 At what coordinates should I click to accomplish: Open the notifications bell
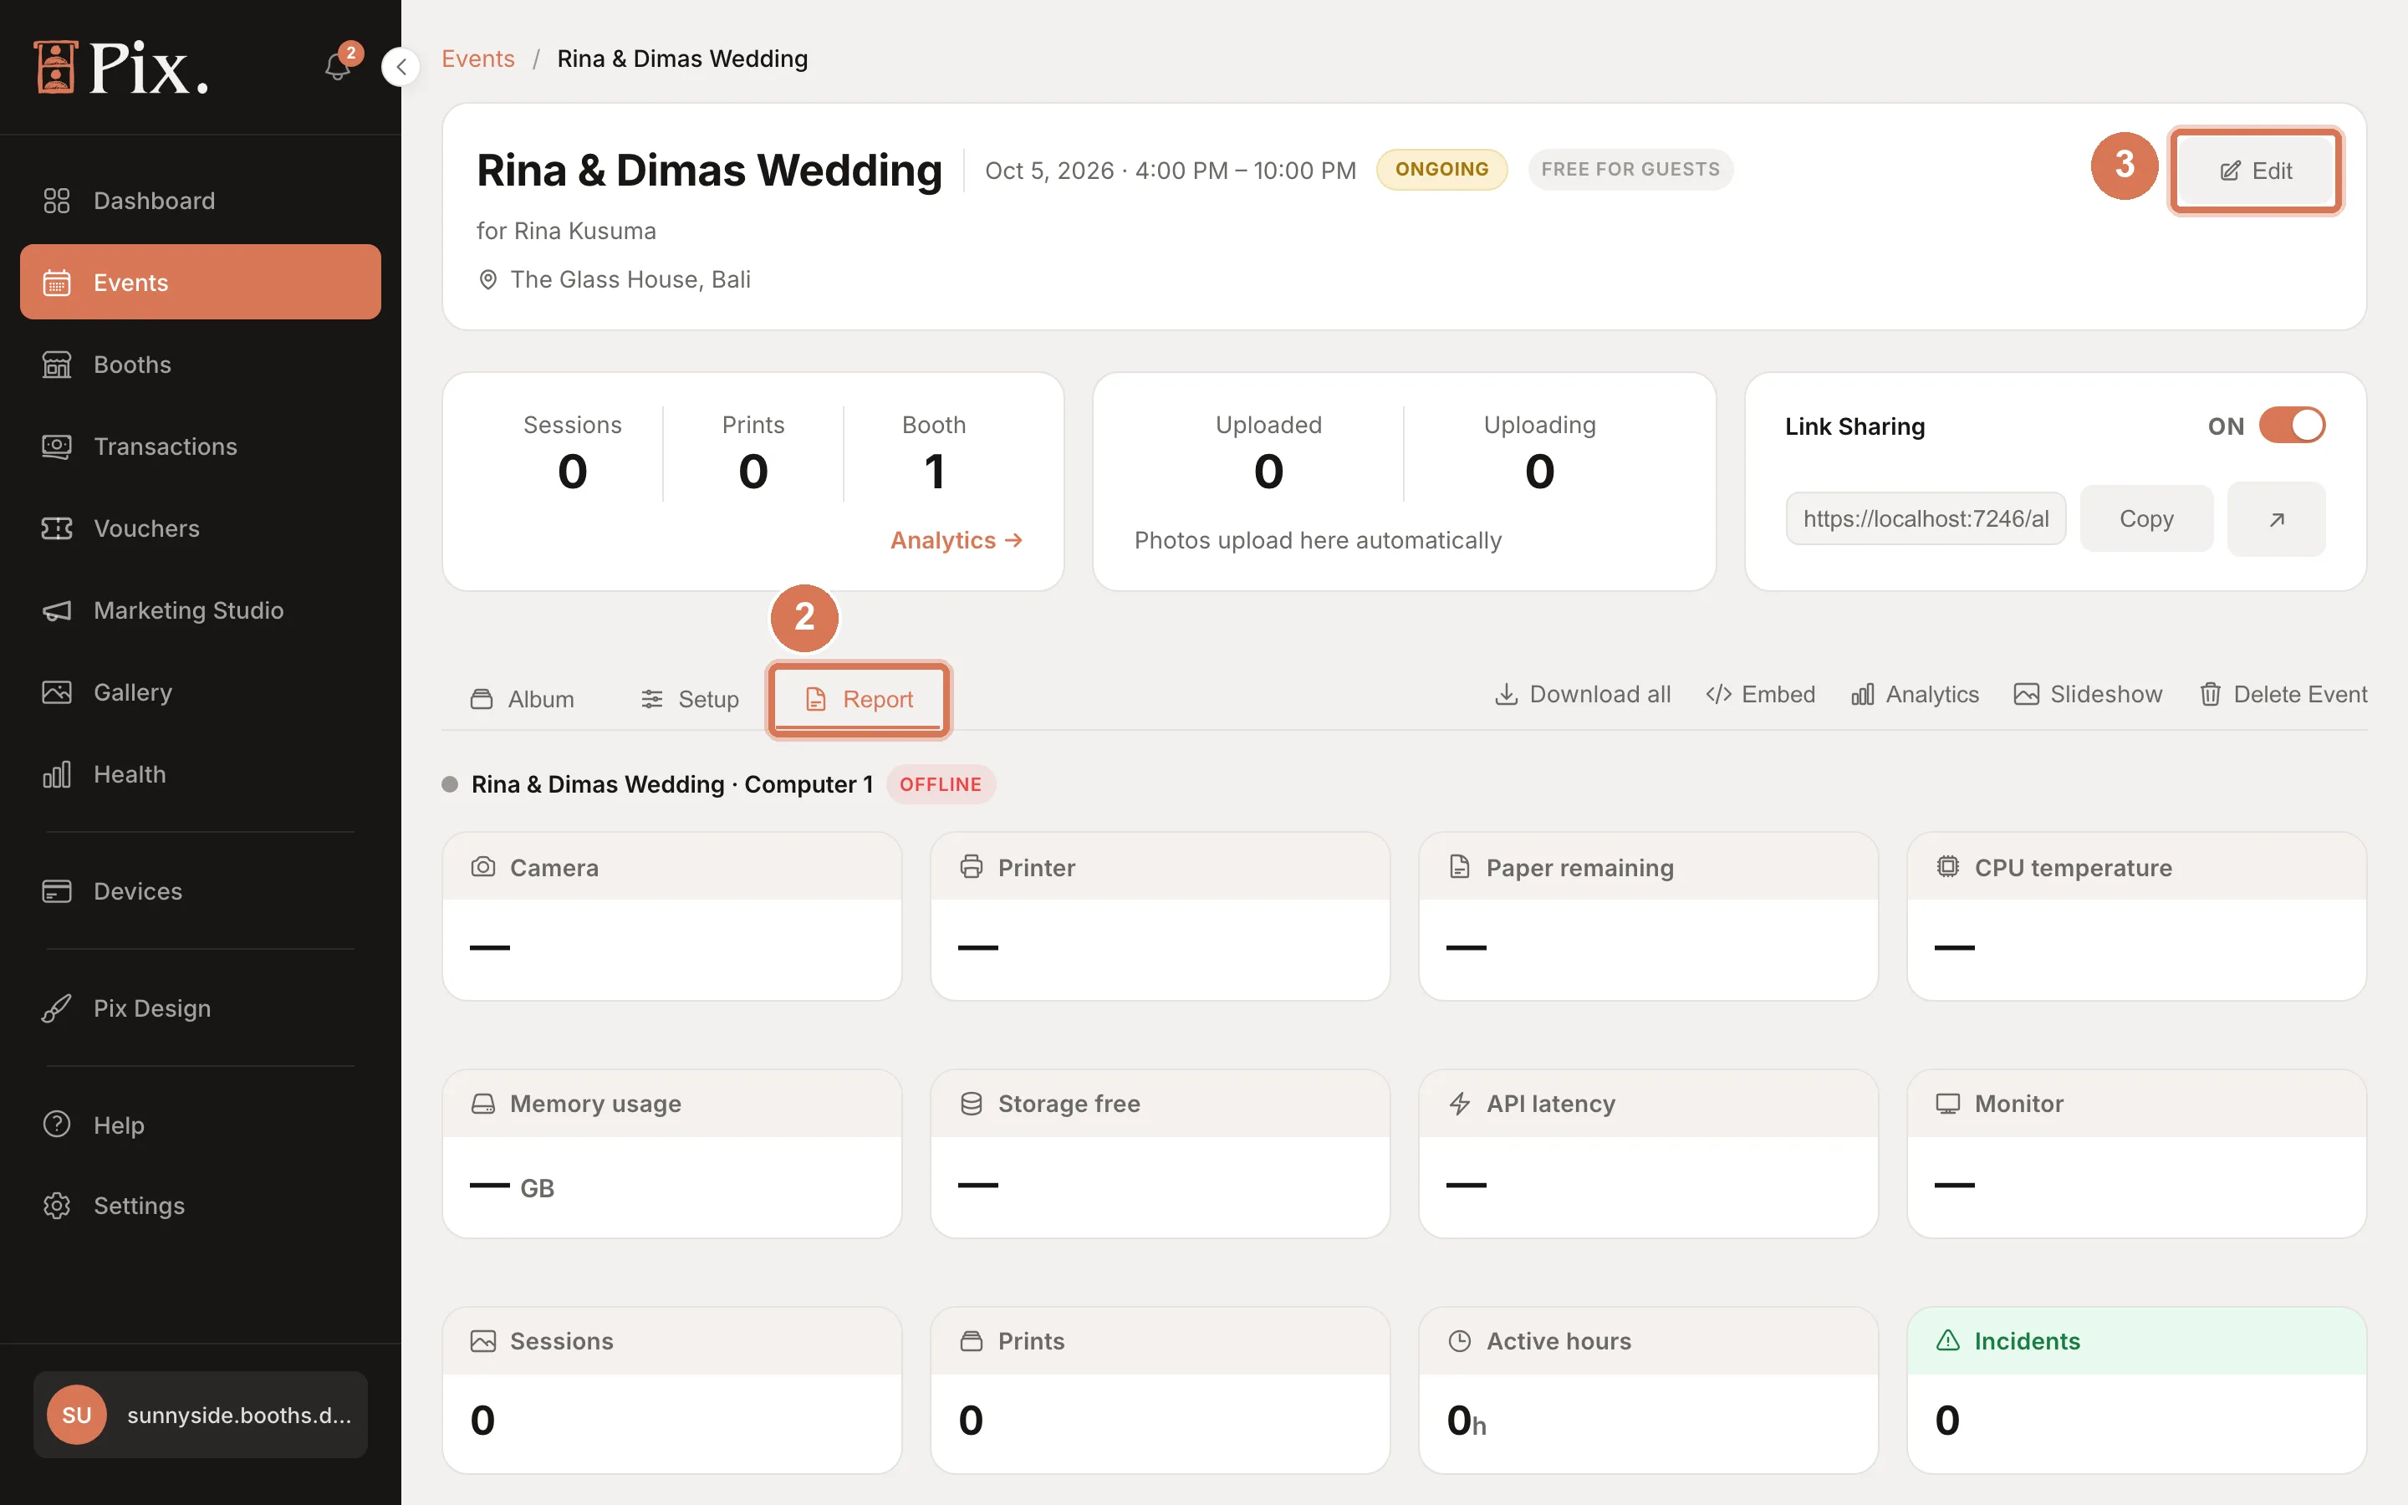coord(337,67)
